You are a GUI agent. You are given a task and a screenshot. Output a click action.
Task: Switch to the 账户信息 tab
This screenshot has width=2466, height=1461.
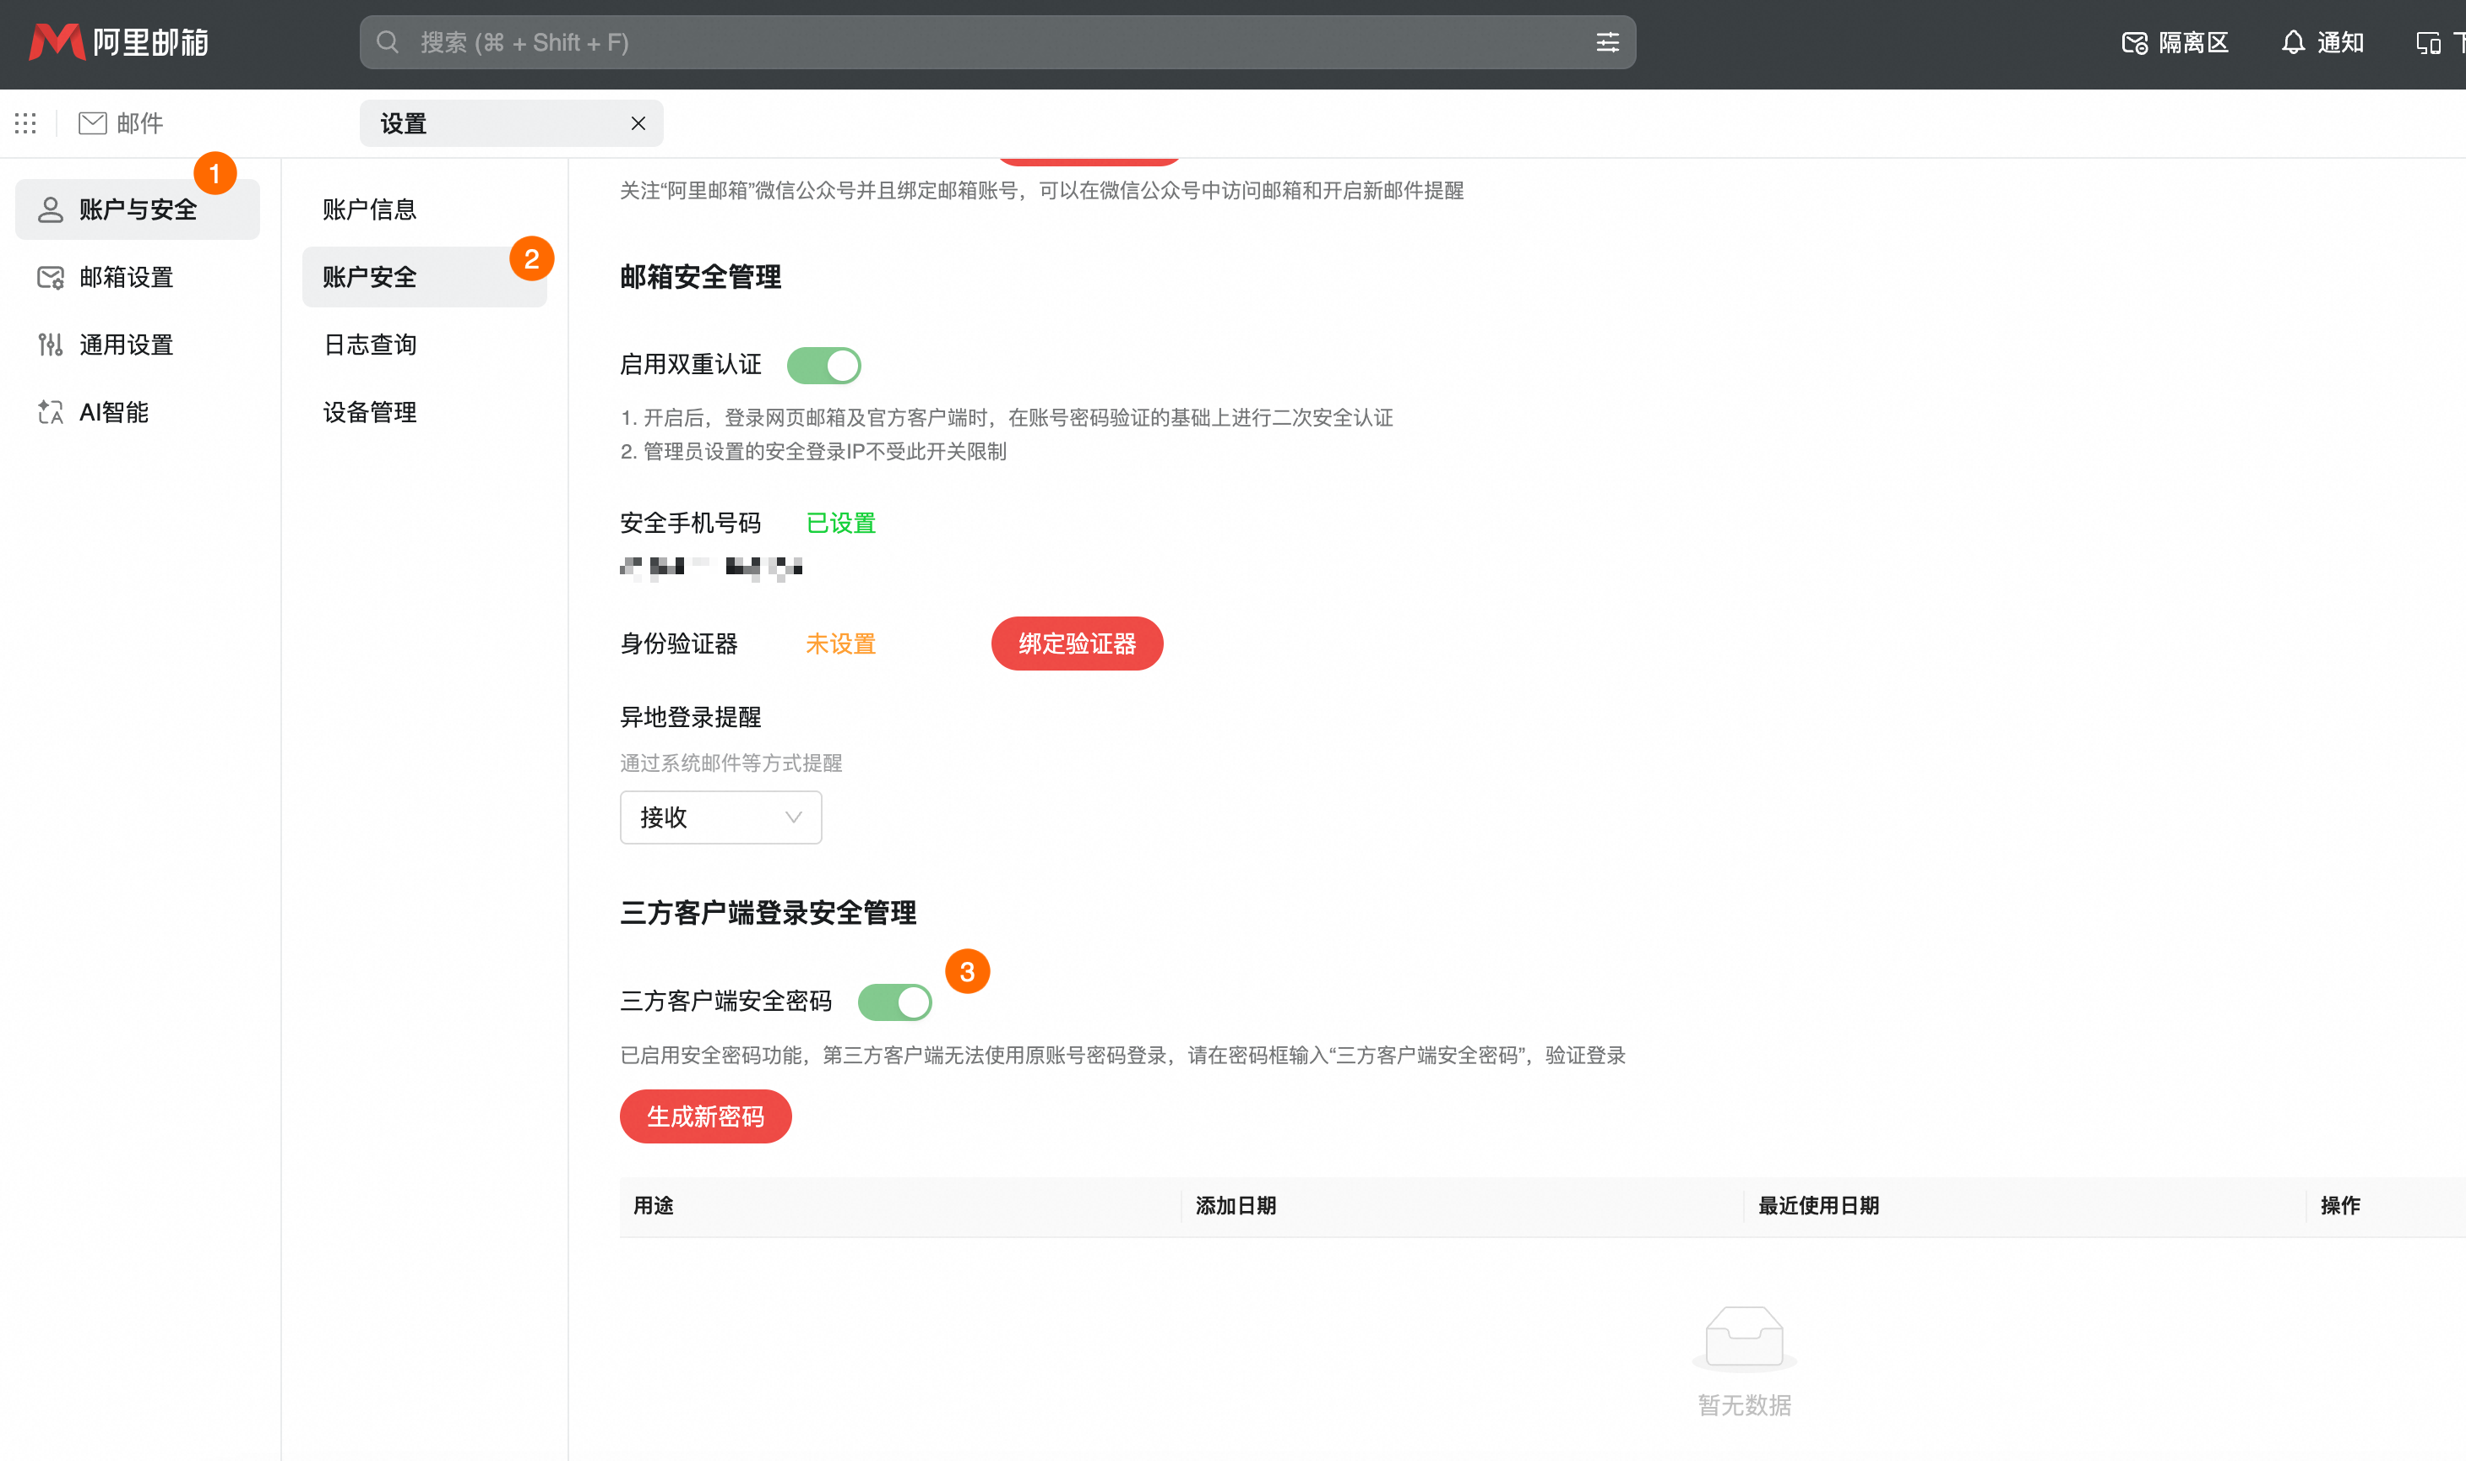368,209
